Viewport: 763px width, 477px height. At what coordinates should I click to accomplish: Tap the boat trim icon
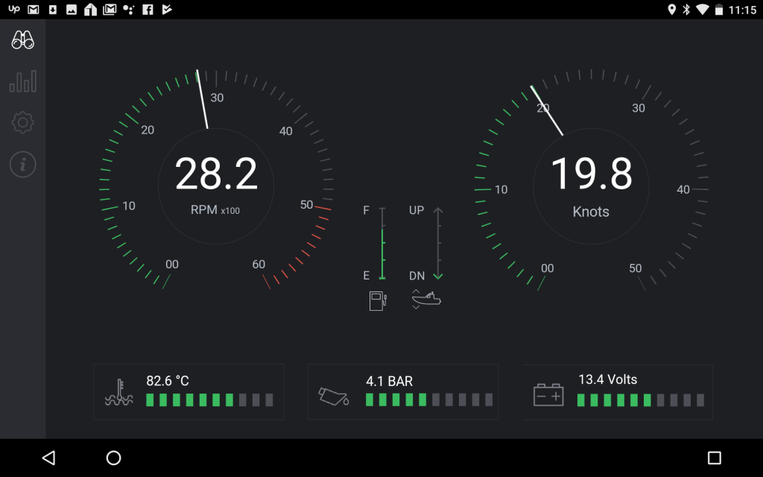tap(426, 299)
